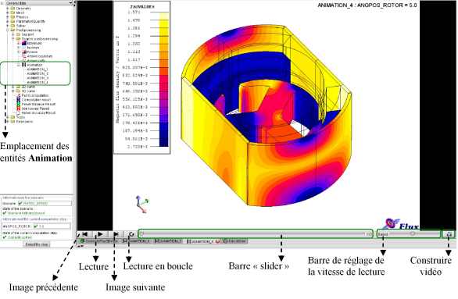Image resolution: width=458 pixels, height=299 pixels.
Task: Select the green Power balance Result icon
Action: pos(19,104)
